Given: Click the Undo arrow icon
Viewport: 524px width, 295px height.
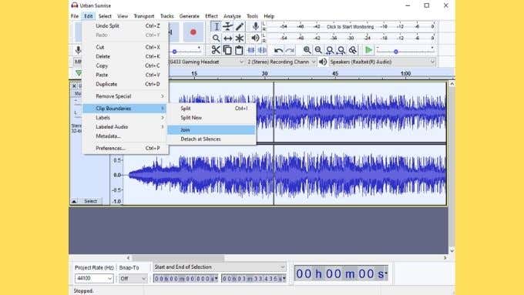Looking at the screenshot, I should coord(278,50).
